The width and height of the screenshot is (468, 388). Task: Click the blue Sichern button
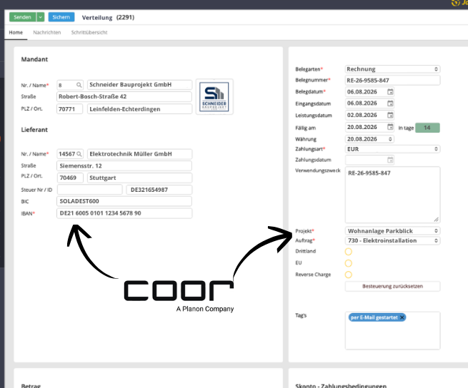(61, 17)
